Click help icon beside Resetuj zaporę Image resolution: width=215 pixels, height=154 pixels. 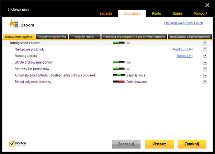[205, 56]
